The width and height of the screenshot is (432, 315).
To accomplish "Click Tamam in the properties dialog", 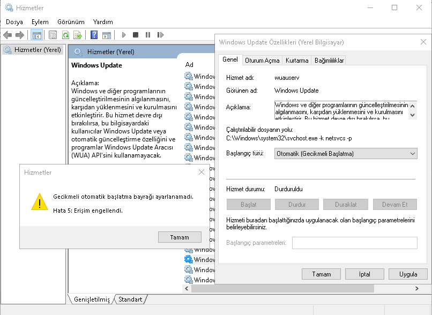I will (x=321, y=274).
